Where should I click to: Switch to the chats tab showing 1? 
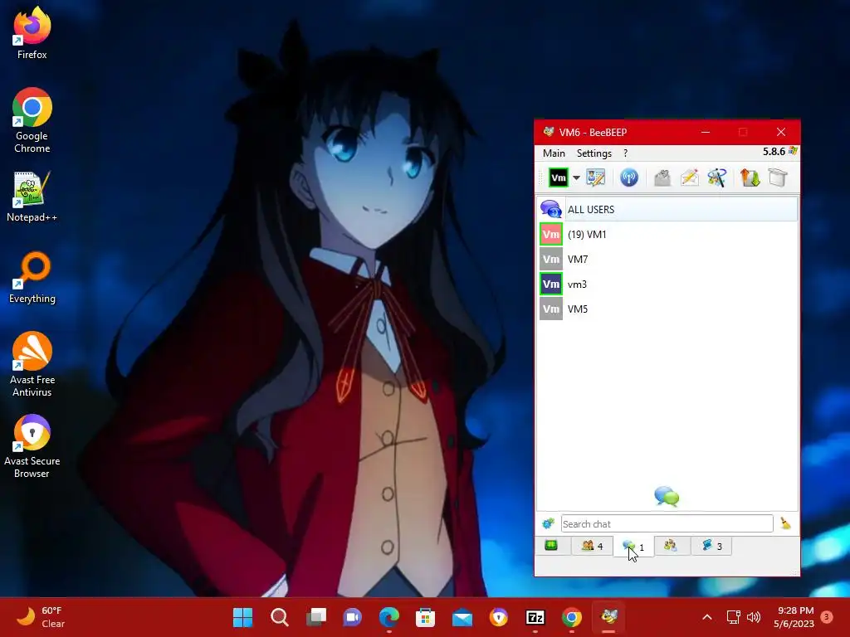[633, 547]
